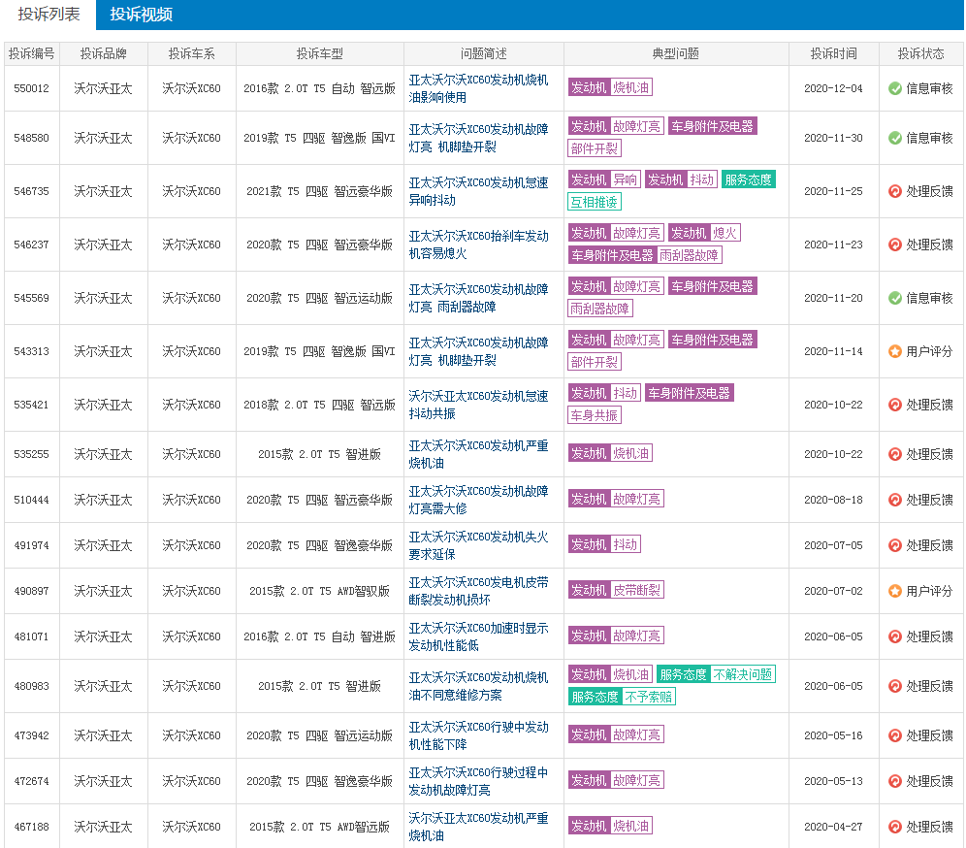966x848 pixels.
Task: Click the 发动机 皮带断裂 tag
Action: coord(616,590)
